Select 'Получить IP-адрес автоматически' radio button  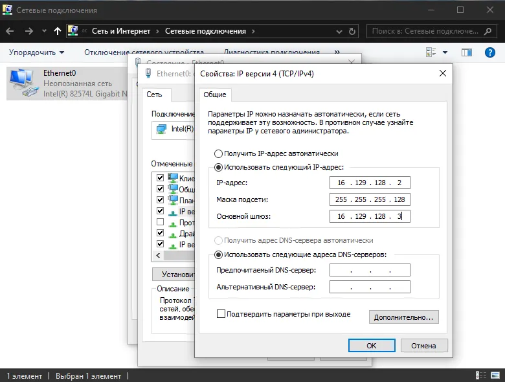pyautogui.click(x=218, y=153)
